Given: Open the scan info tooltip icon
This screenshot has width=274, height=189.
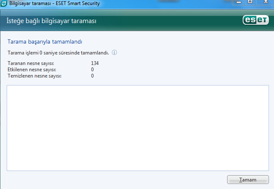Looking at the screenshot, I should coord(114,52).
